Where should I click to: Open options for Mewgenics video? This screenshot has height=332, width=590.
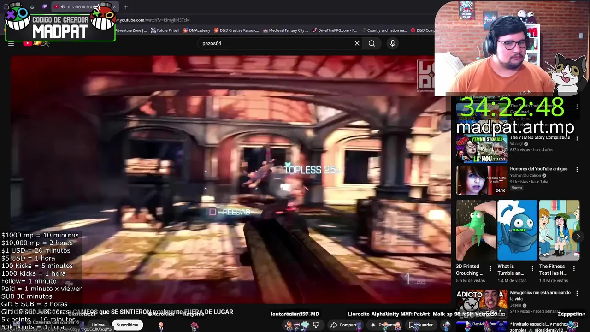tap(577, 293)
